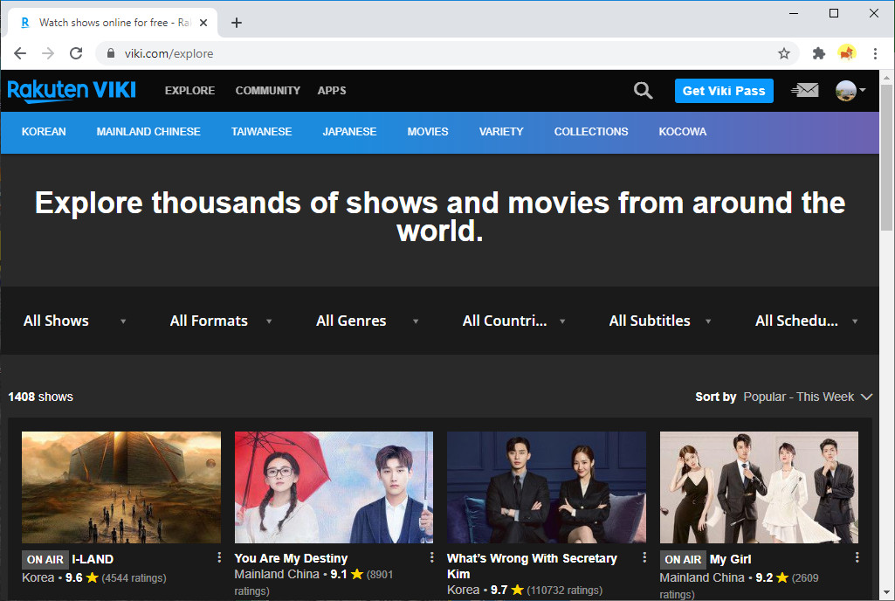895x601 pixels.
Task: Close the Viki browser tab
Action: (203, 23)
